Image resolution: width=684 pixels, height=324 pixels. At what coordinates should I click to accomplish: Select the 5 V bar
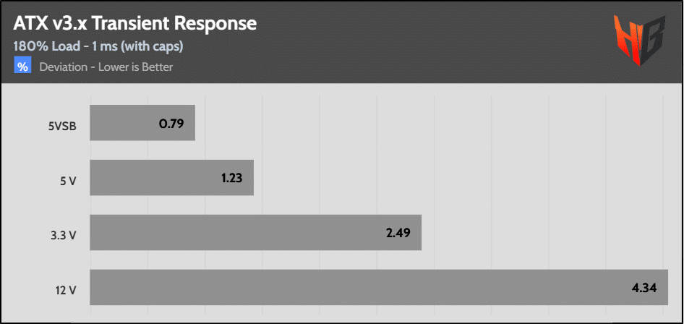pyautogui.click(x=172, y=177)
